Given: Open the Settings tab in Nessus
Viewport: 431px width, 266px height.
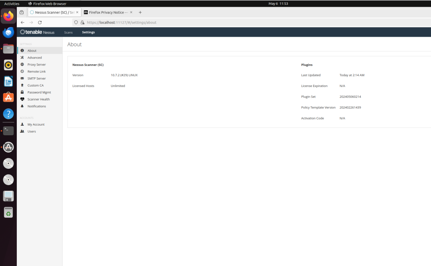Looking at the screenshot, I should pyautogui.click(x=88, y=32).
